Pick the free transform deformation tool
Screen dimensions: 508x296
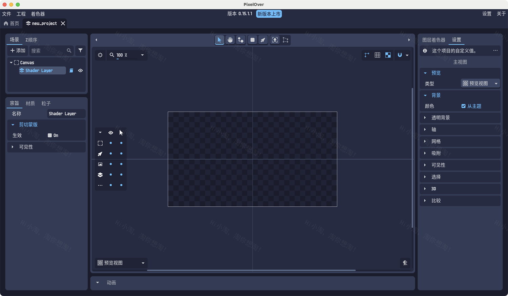click(285, 40)
